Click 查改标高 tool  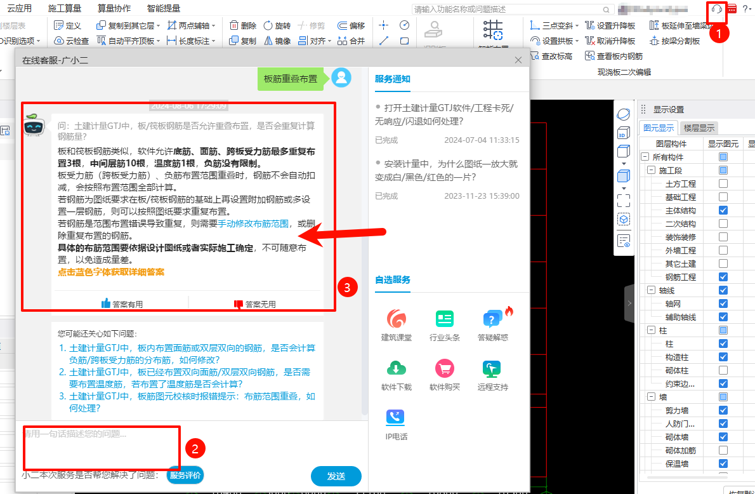551,57
